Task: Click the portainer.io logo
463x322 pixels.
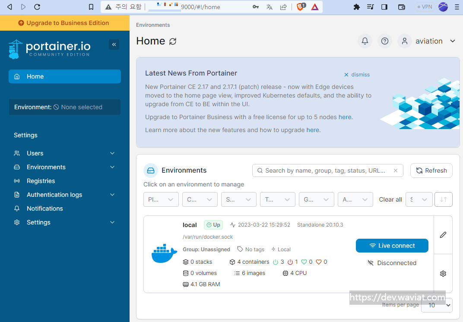Action: point(49,49)
